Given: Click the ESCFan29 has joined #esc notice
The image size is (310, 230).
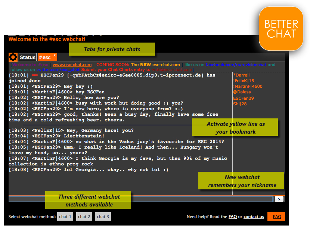Looking at the screenshot, I should pos(112,78).
